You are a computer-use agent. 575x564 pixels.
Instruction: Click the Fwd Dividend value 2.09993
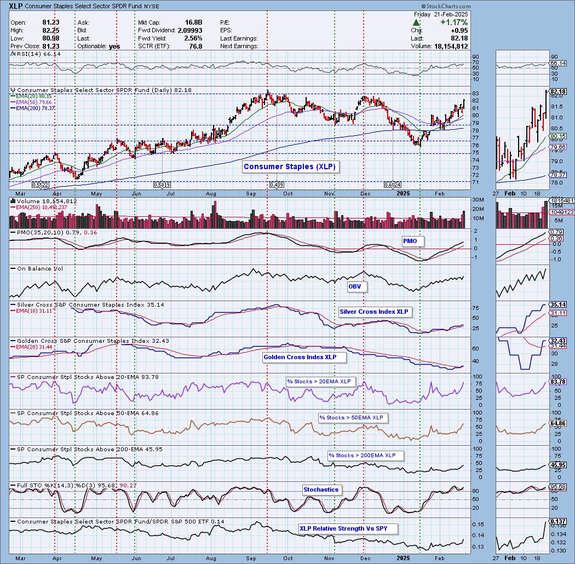(x=190, y=31)
